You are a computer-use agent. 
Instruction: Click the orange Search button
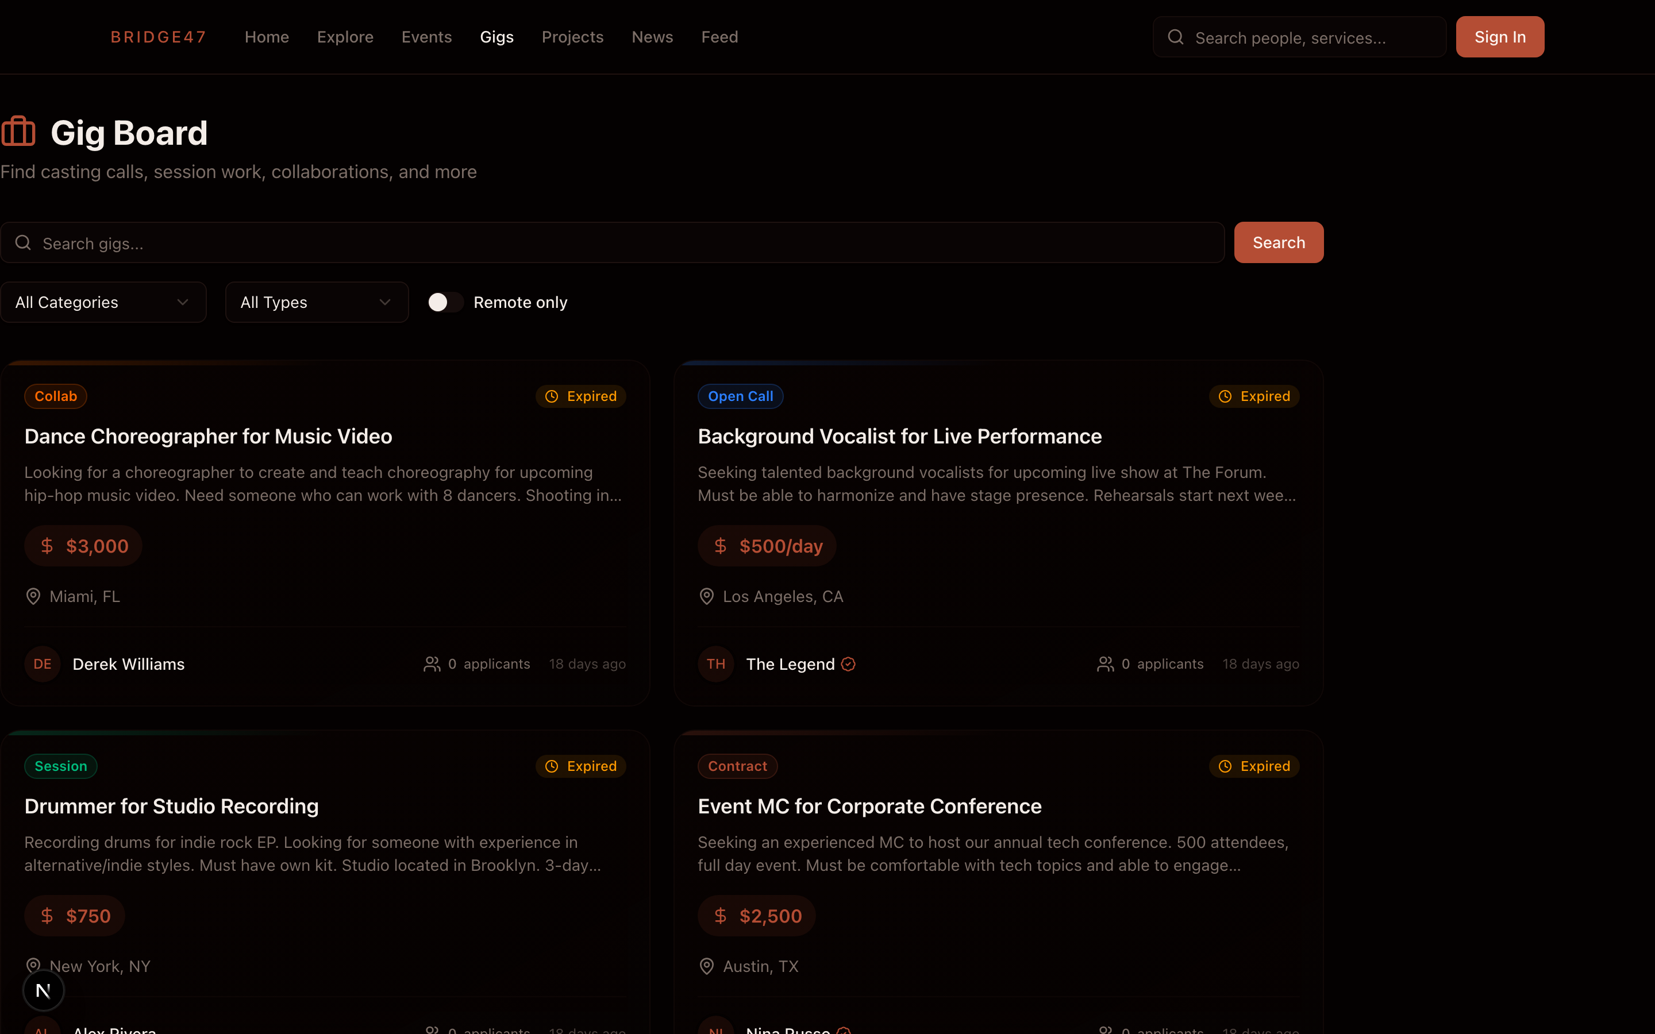[x=1278, y=243]
